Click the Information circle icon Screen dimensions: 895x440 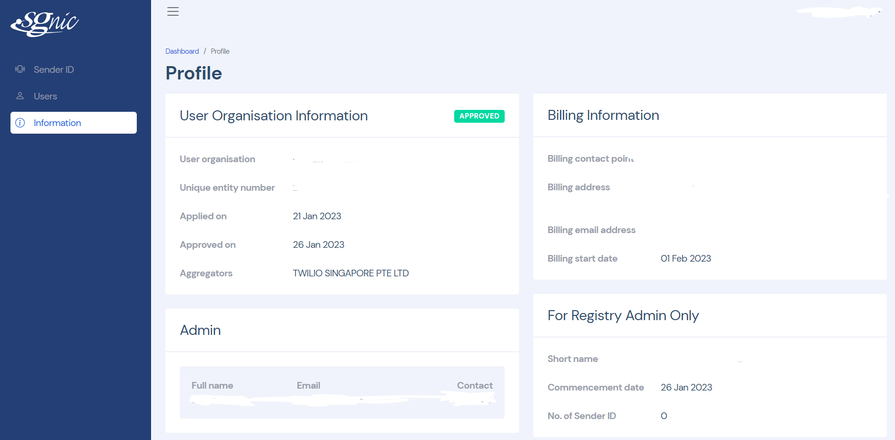20,123
